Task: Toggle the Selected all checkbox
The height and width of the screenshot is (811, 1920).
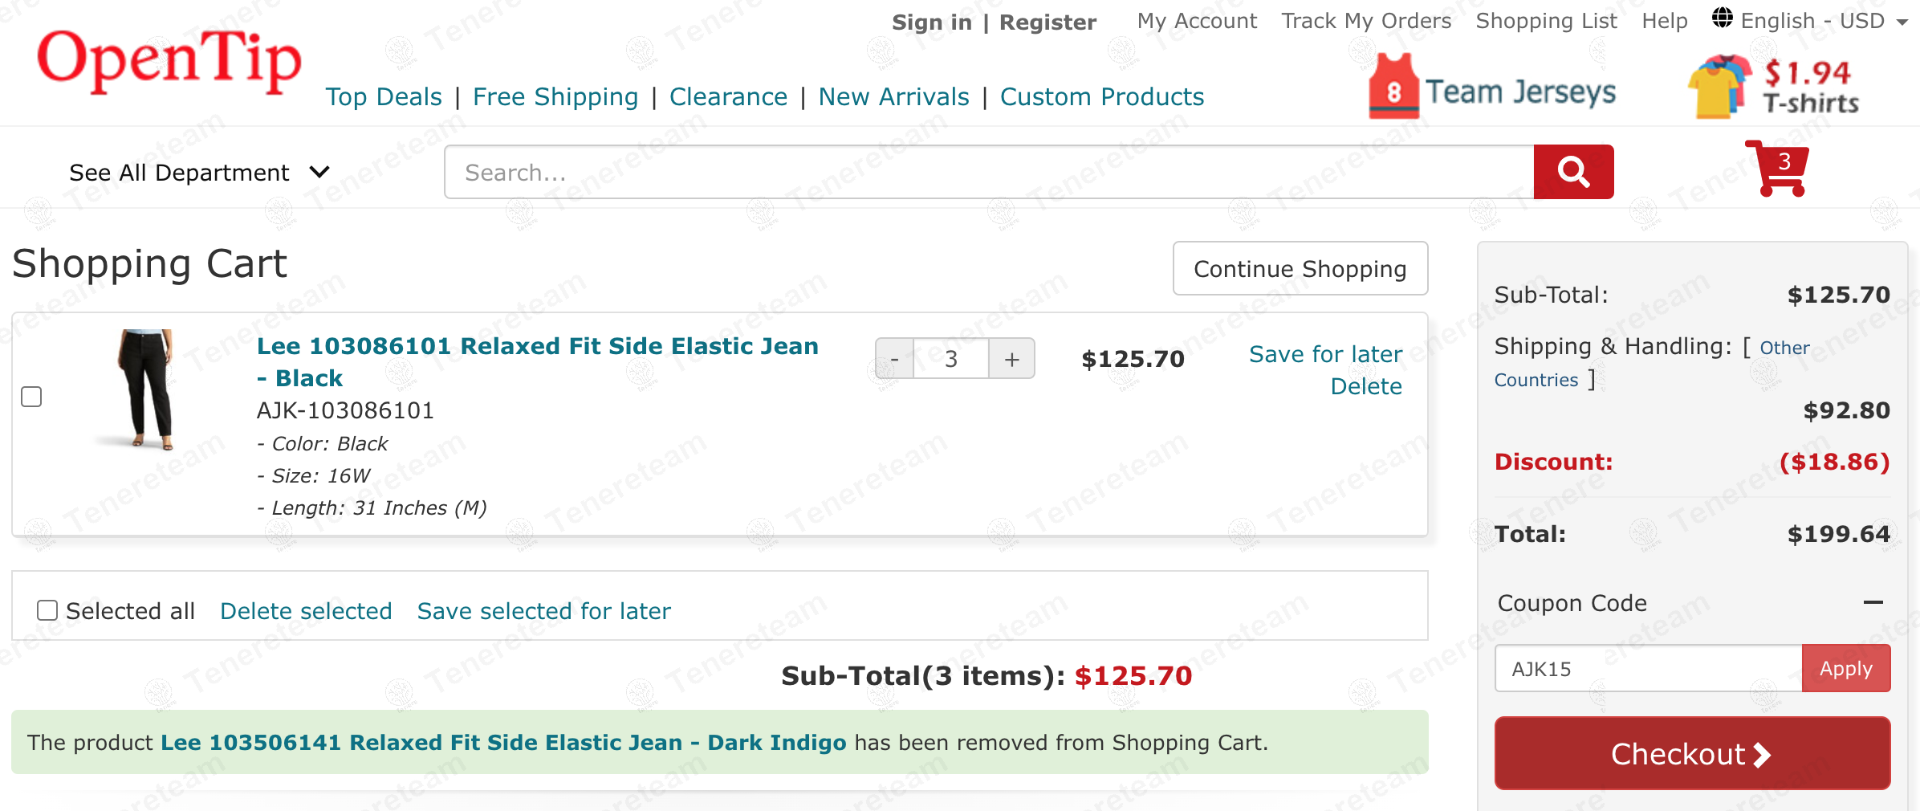Action: pyautogui.click(x=47, y=610)
